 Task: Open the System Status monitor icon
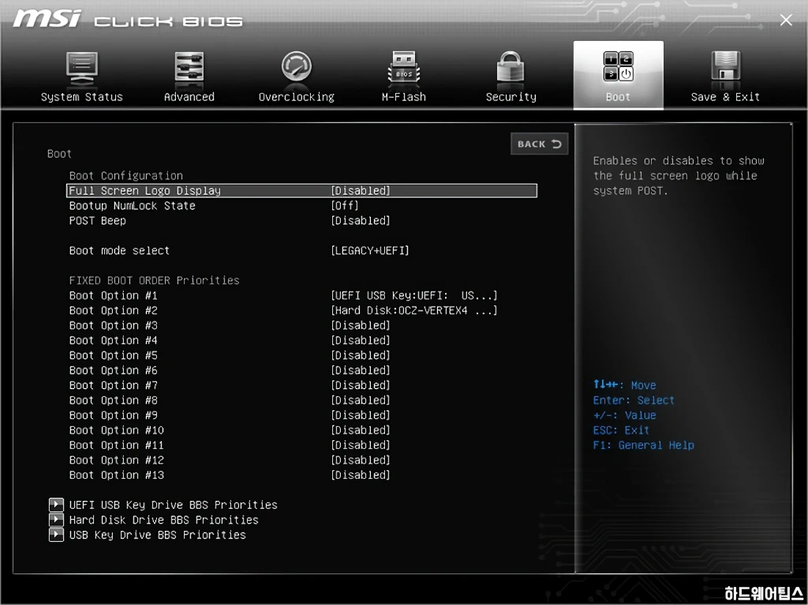click(81, 69)
